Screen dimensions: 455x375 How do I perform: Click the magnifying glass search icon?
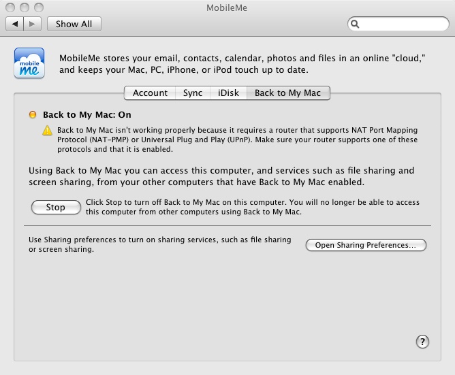click(x=355, y=24)
